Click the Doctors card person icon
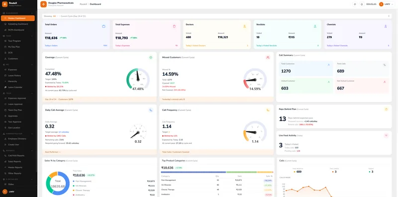The image size is (398, 197). pos(245,26)
